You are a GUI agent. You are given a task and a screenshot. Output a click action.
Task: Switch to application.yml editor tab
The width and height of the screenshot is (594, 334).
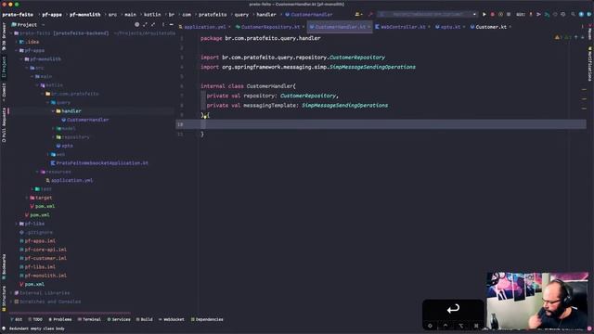[x=204, y=27]
